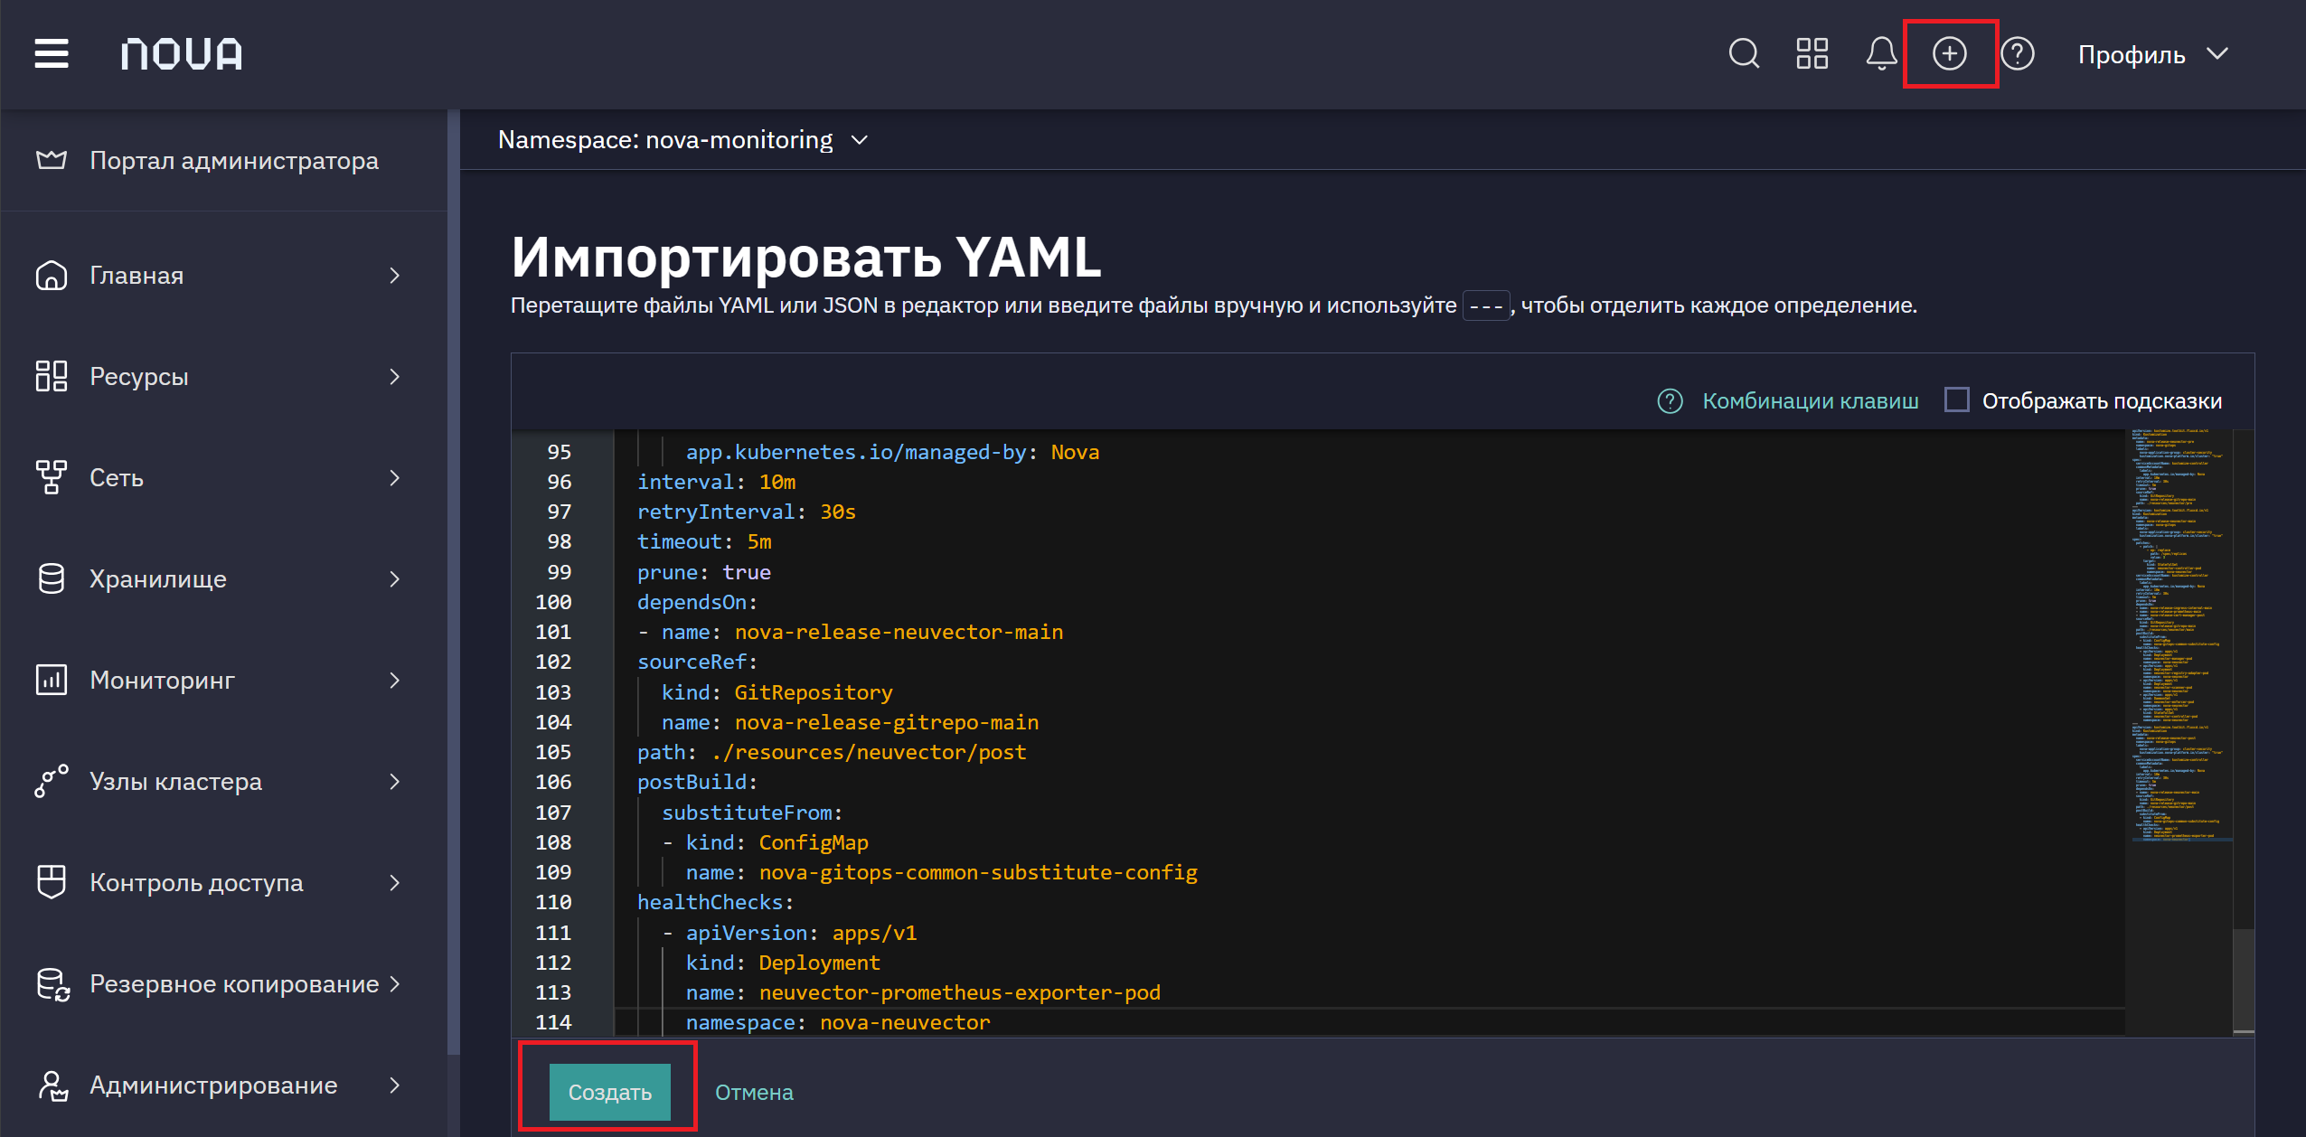Open the hamburger navigation menu
This screenshot has height=1137, width=2306.
[52, 53]
